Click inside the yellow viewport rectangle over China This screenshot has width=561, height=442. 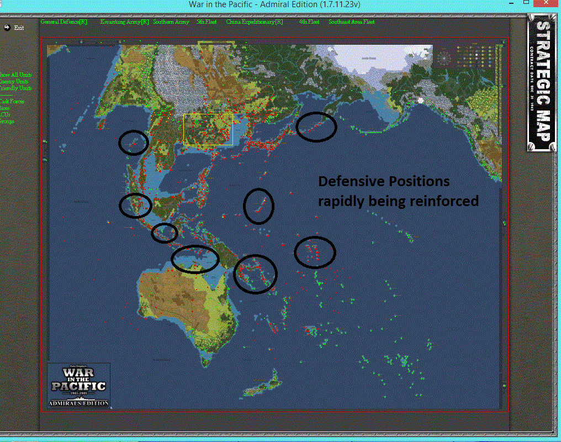[x=208, y=129]
